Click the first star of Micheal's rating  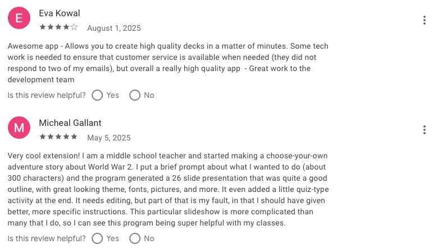(x=43, y=137)
